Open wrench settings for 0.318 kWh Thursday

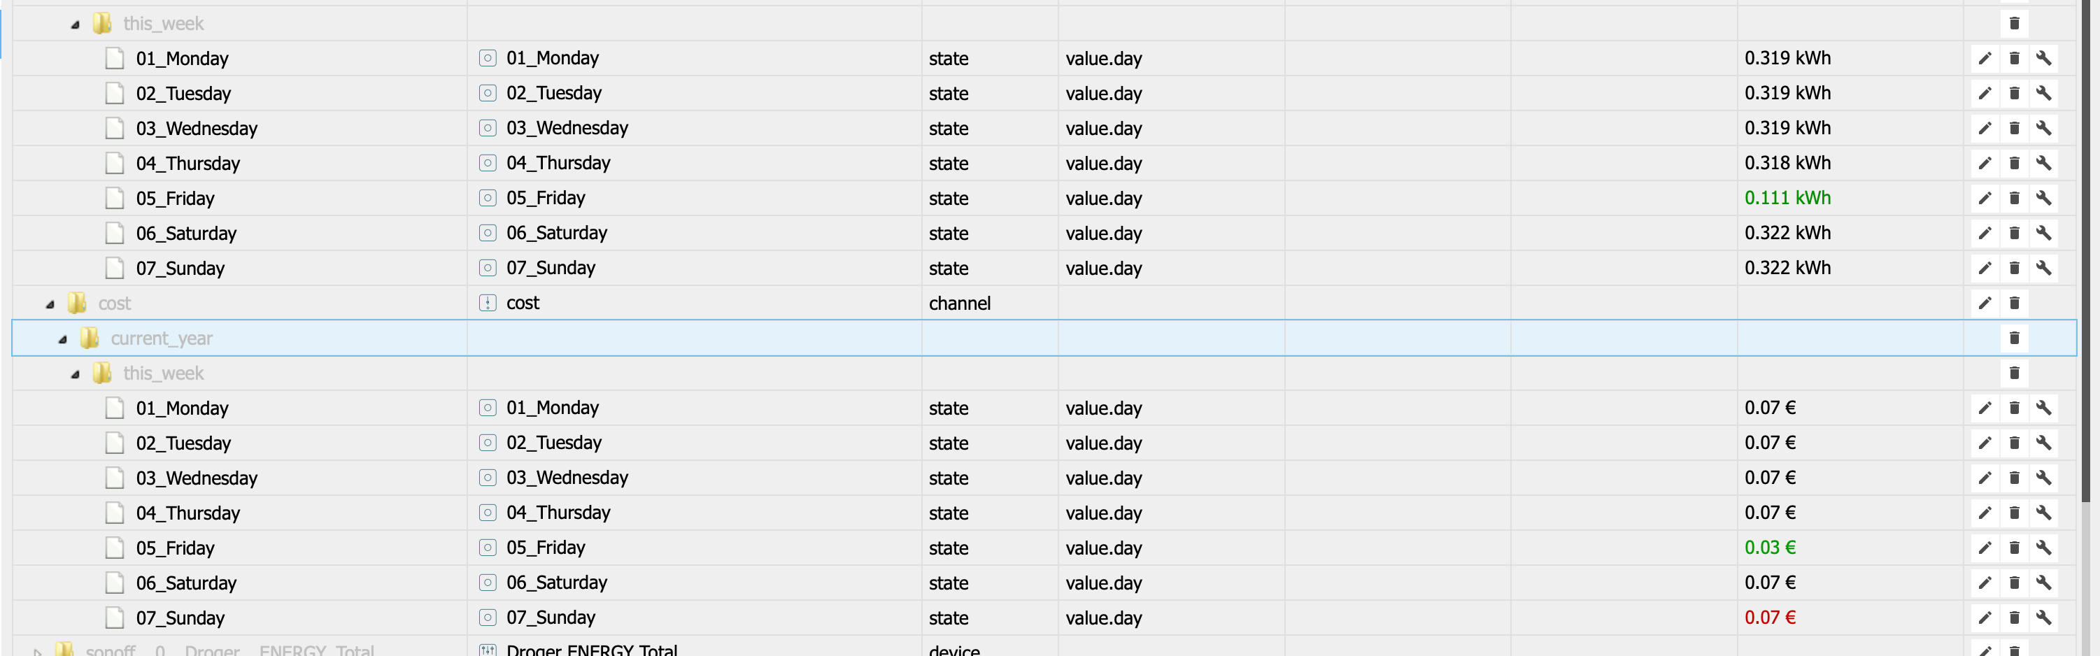tap(2043, 163)
